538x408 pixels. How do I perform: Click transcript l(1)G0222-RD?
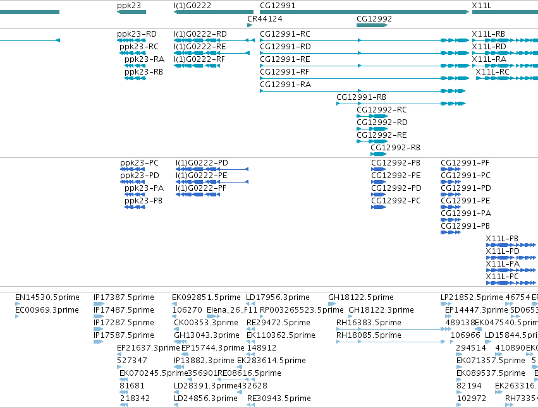200,34
